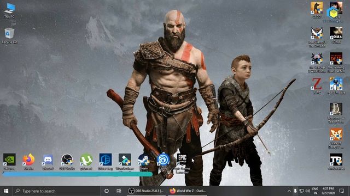Switch to Firefox World War Z window
This screenshot has width=350, height=196.
188,191
